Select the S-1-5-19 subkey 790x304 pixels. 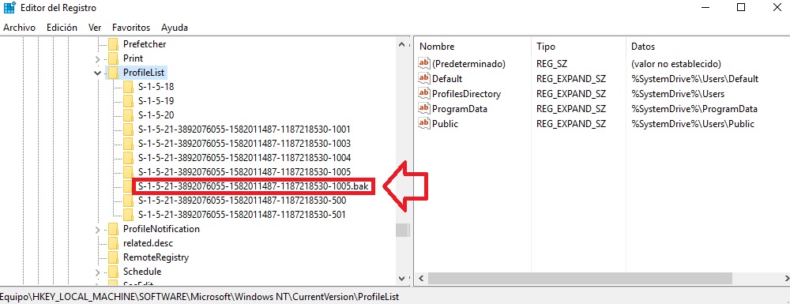pos(156,100)
